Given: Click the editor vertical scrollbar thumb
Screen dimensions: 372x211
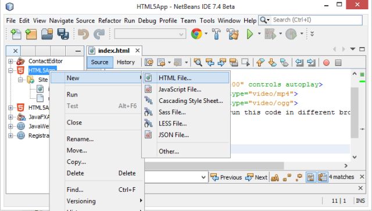Looking at the screenshot, I should [355, 112].
